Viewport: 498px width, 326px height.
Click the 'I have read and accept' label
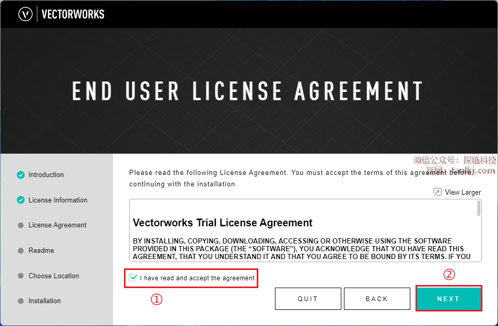[197, 278]
